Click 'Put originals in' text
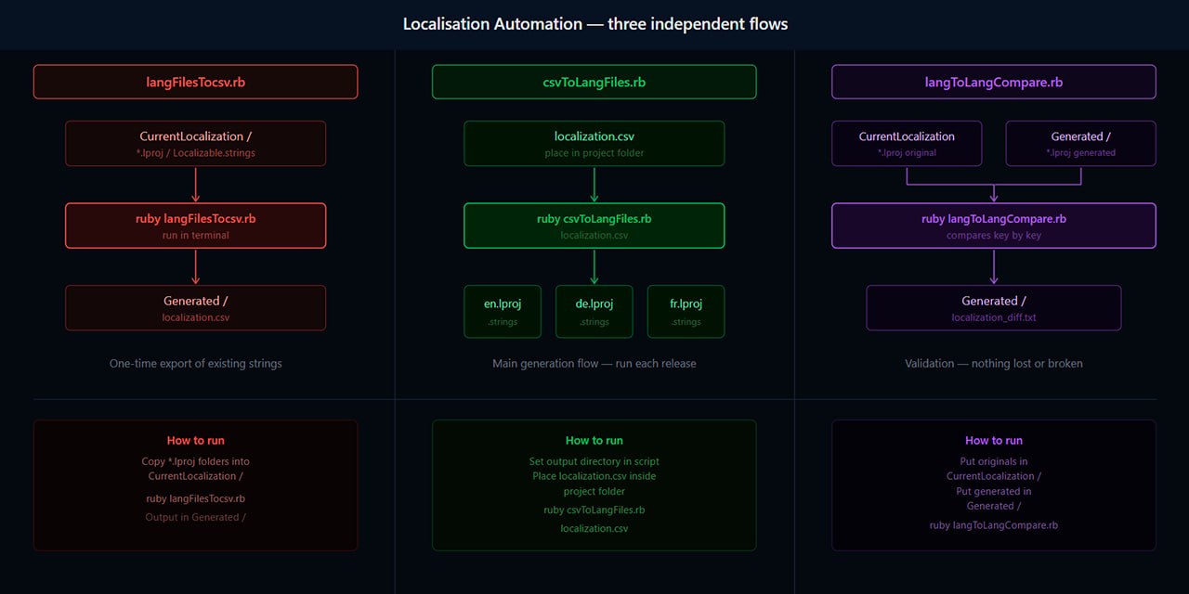 point(994,461)
